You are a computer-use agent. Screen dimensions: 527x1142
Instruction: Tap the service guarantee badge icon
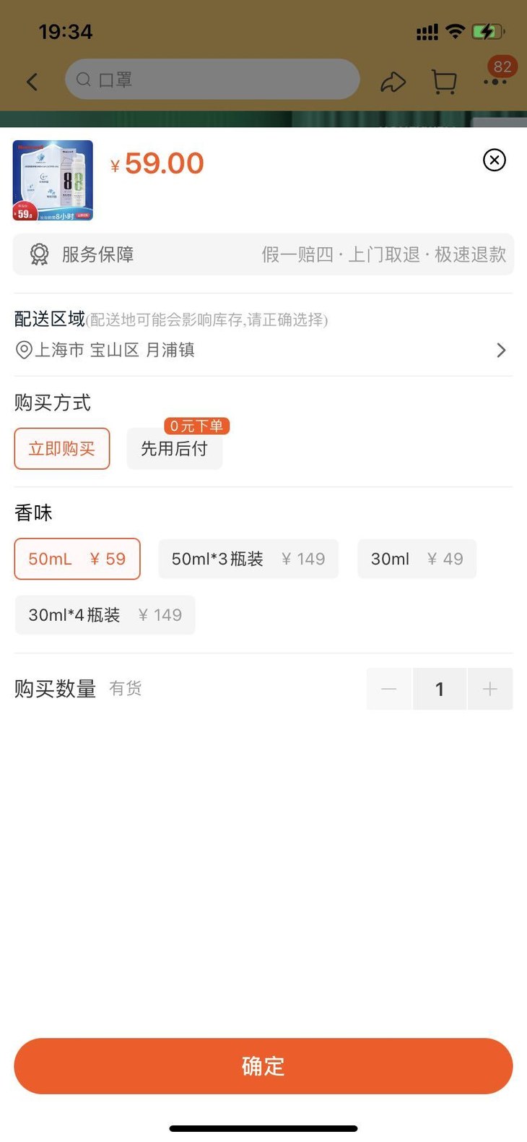[x=39, y=254]
